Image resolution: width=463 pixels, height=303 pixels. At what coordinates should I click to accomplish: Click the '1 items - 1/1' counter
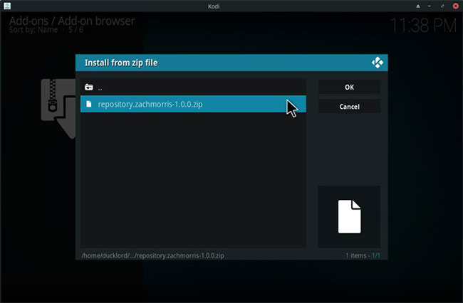click(x=363, y=255)
